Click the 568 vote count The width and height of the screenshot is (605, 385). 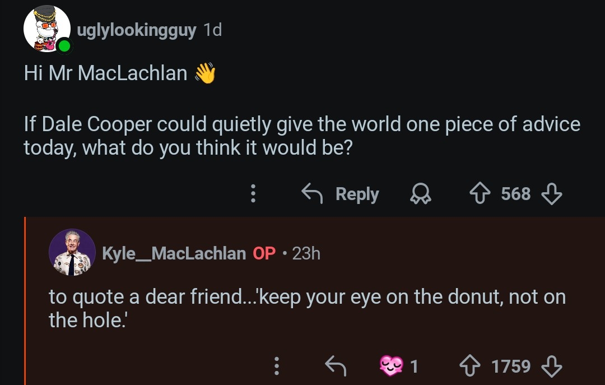pyautogui.click(x=515, y=194)
